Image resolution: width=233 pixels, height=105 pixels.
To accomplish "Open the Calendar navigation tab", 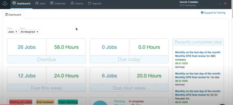I will 58,3.
